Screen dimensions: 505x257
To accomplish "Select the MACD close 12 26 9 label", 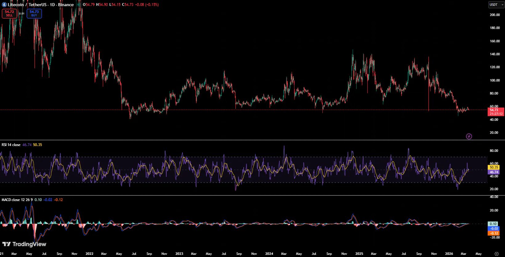I will (x=17, y=200).
